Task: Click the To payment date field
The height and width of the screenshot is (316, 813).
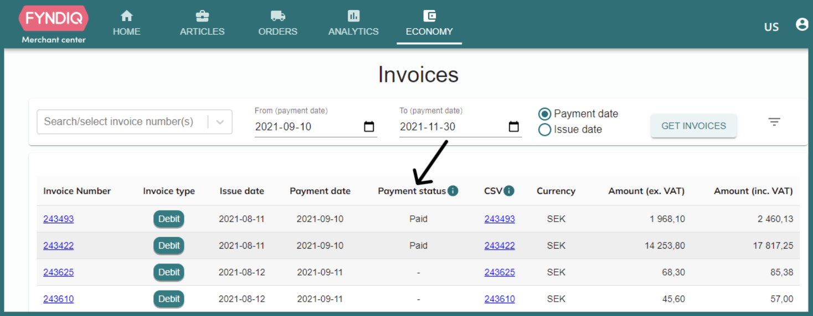Action: click(x=460, y=127)
